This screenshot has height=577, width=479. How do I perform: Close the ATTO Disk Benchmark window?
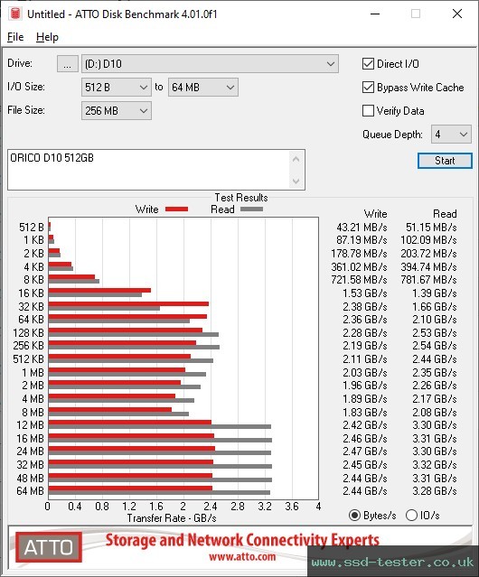[x=457, y=14]
